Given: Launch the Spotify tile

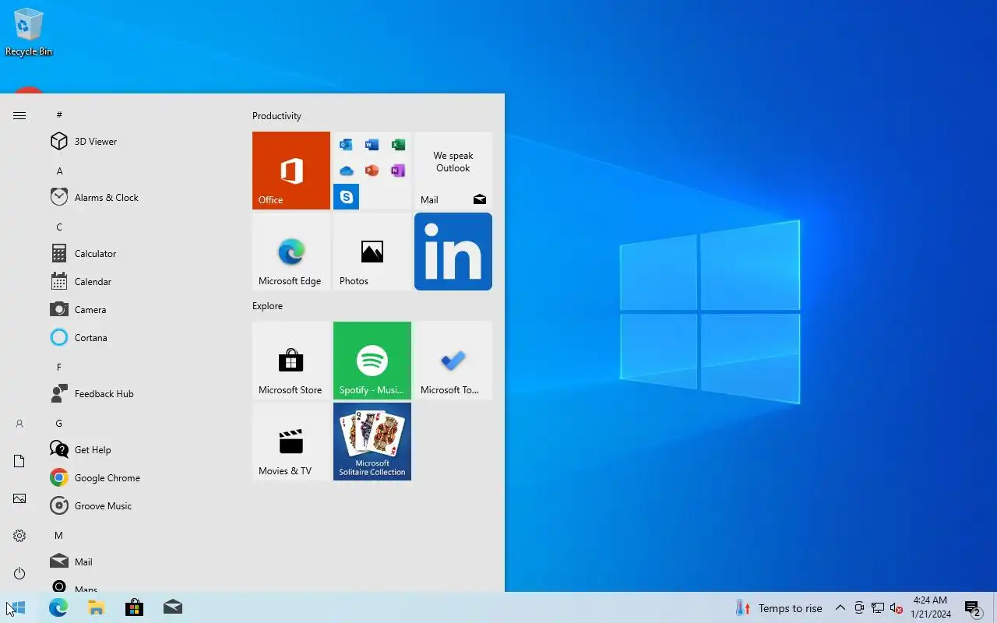Looking at the screenshot, I should 372,361.
